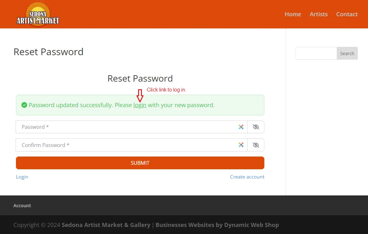Viewport: 368px width, 234px height.
Task: Follow the underlined login link in success message
Action: pos(140,105)
